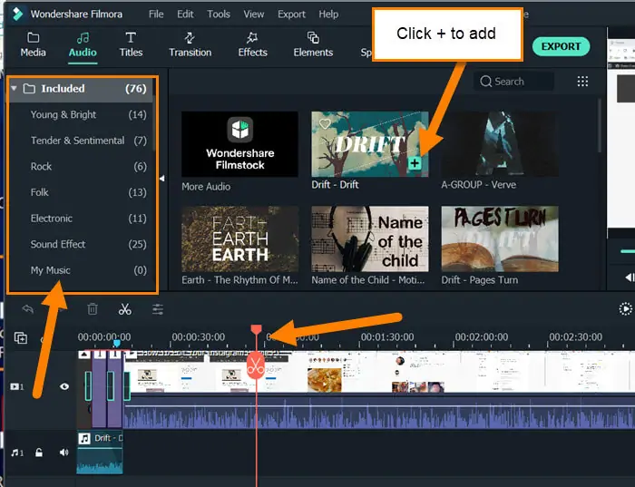Select the Drift audio clip in timeline

[100, 453]
